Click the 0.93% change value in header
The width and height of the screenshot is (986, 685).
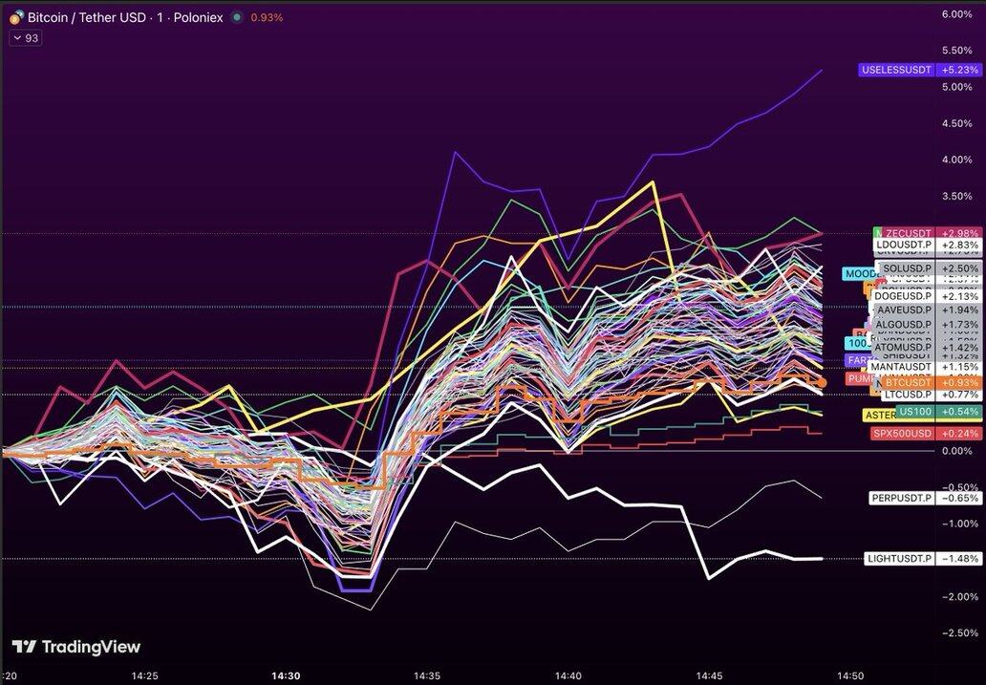pyautogui.click(x=266, y=17)
